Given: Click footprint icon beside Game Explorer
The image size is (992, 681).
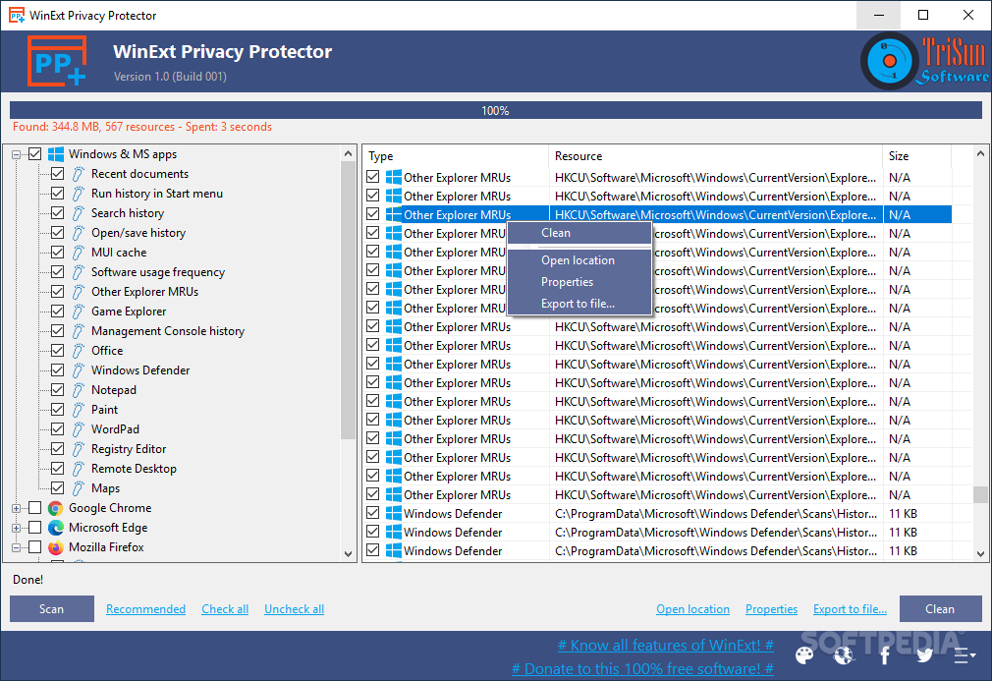Looking at the screenshot, I should (x=78, y=312).
